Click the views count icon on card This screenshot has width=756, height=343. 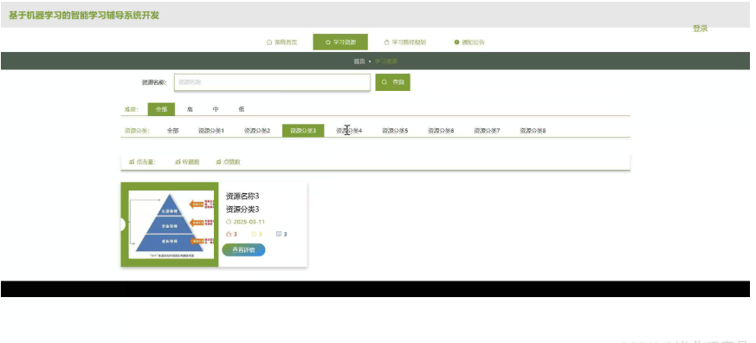(x=279, y=235)
